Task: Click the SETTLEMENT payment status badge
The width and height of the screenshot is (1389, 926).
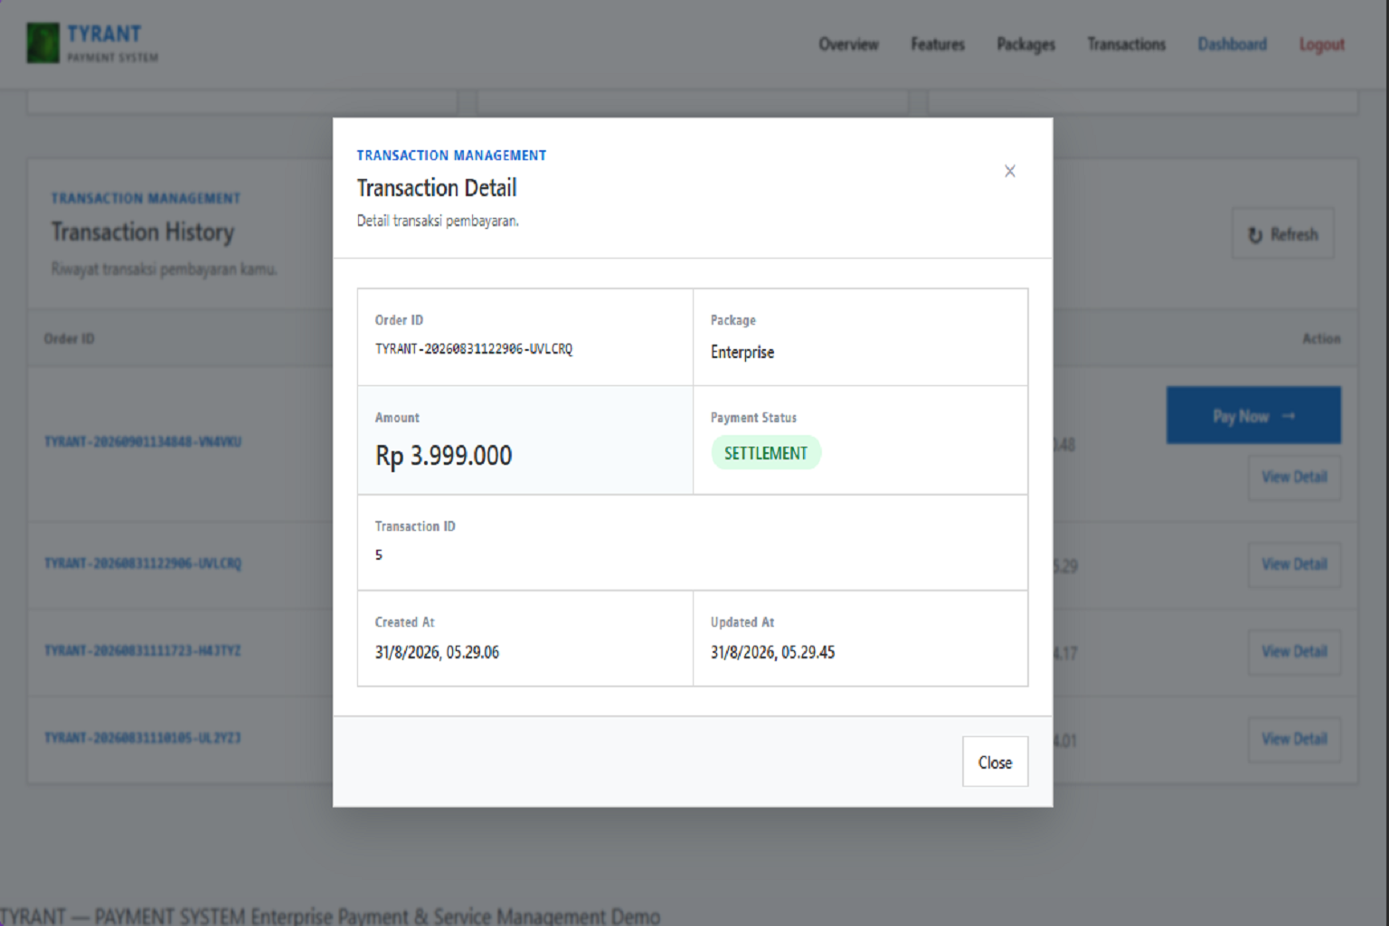Action: tap(766, 453)
